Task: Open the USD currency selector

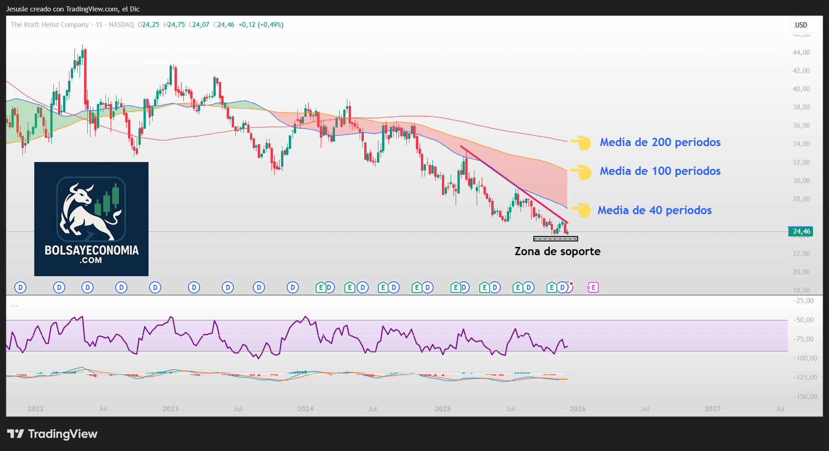Action: pyautogui.click(x=801, y=25)
